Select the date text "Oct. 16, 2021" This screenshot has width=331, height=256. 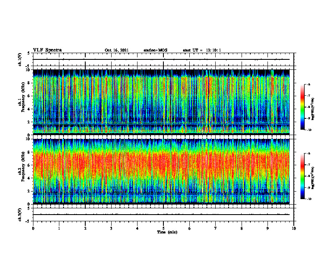pyautogui.click(x=117, y=50)
